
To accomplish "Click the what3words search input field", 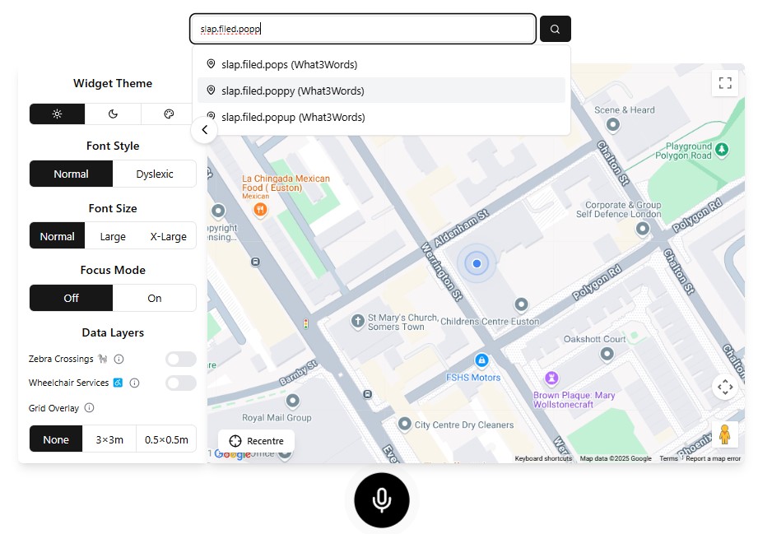I will [362, 29].
